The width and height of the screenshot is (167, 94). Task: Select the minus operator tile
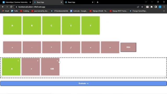coord(32,47)
